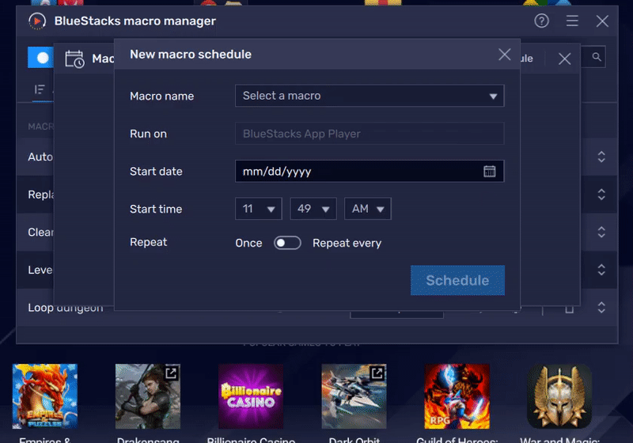Open the Dark Orbit game thumbnail
The height and width of the screenshot is (443, 633).
click(354, 396)
